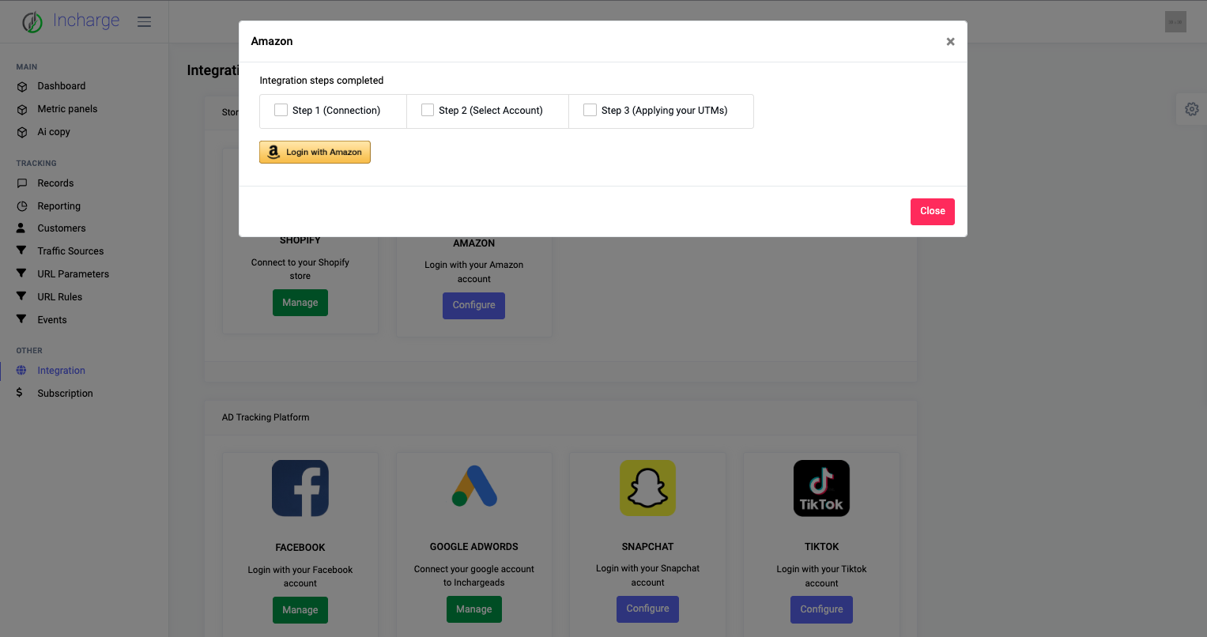The image size is (1207, 637).
Task: Click Manage under Shopify
Action: coord(300,303)
